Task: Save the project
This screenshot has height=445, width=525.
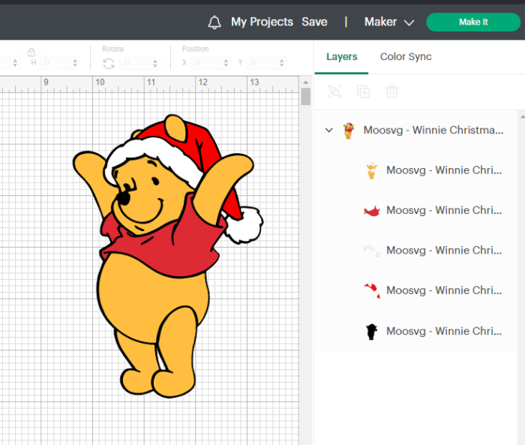Action: pos(314,22)
